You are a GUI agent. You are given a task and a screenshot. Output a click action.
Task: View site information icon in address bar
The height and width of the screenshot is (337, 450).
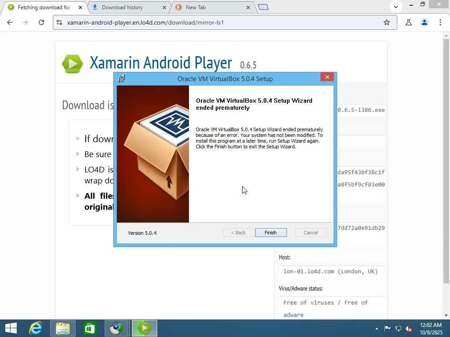coord(59,22)
